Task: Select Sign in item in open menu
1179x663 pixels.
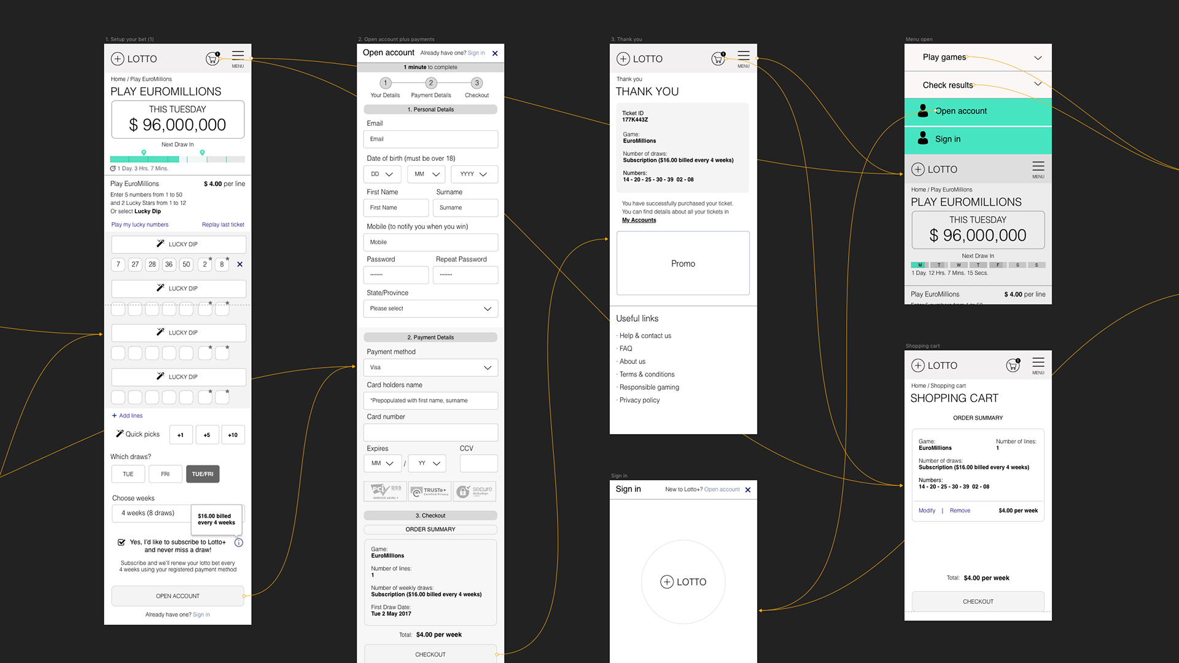Action: tap(947, 139)
